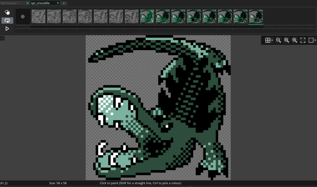Toggle the onion skin button
317x187 pixels.
click(7, 12)
